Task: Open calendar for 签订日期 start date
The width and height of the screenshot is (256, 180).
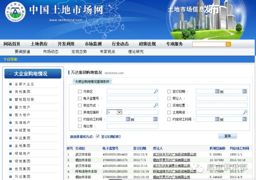Action: 217,91
